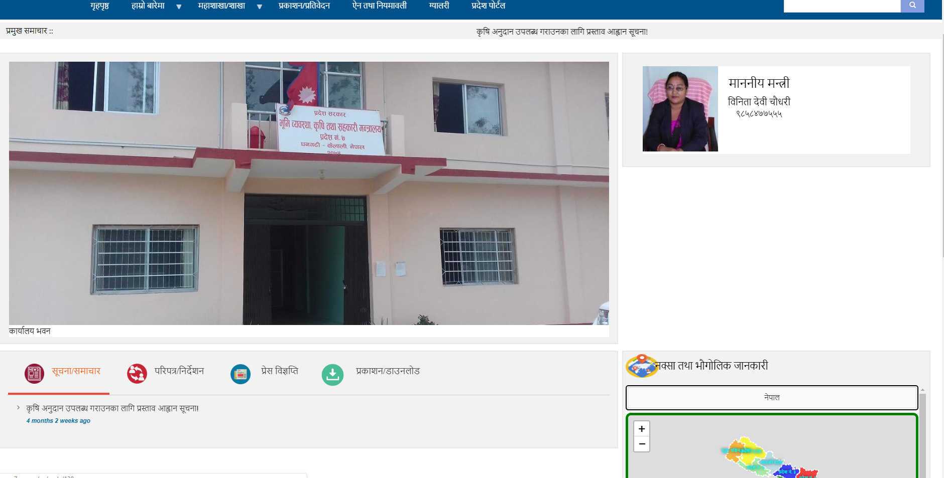Expand the महाशाखा/शाखा dropdown arrow
This screenshot has height=478, width=944.
click(x=260, y=7)
